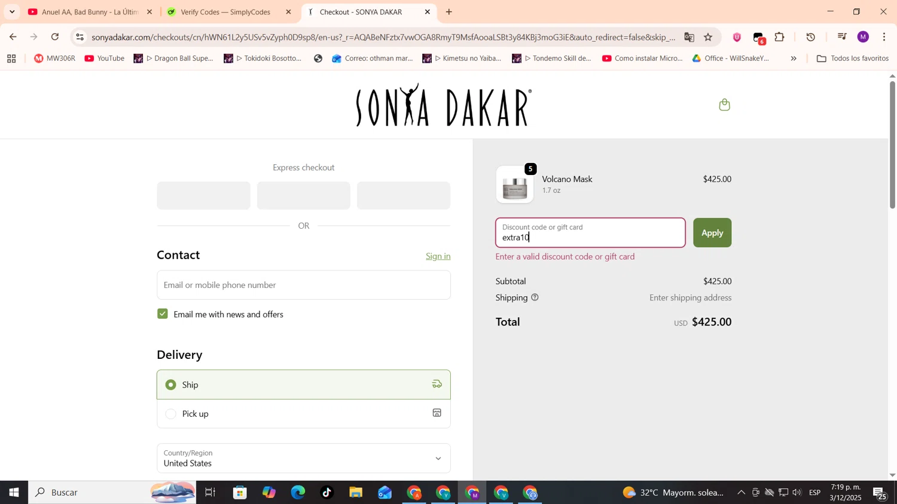Click the ESP language indicator

click(814, 493)
